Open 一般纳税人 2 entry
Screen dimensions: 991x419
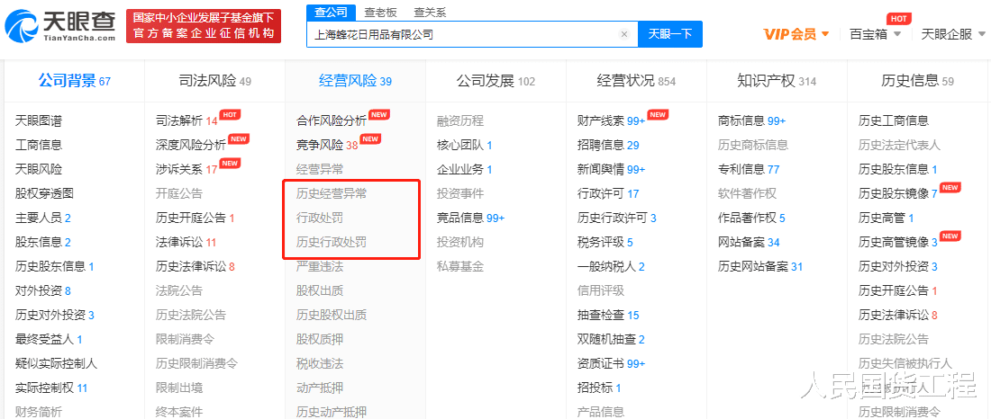[x=611, y=266]
